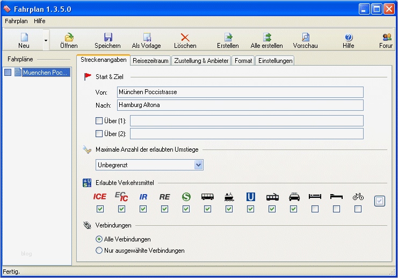Uncheck the RE checkbox
The width and height of the screenshot is (398, 278).
(165, 209)
